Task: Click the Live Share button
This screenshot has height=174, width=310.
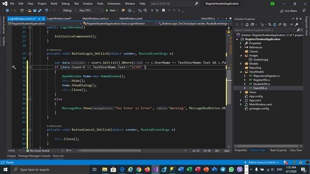Action: [289, 11]
